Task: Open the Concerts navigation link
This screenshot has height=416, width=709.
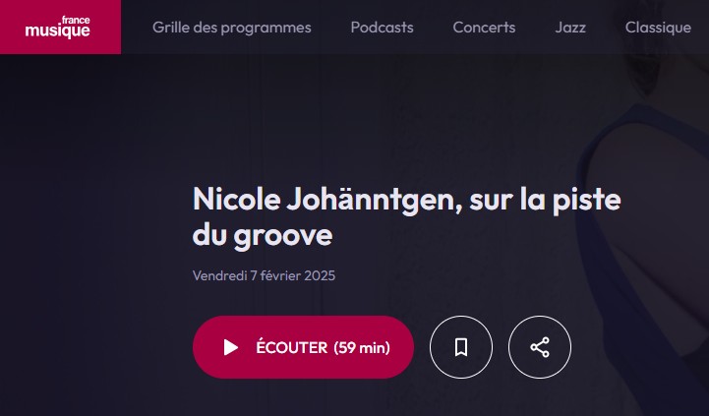Action: 484,28
